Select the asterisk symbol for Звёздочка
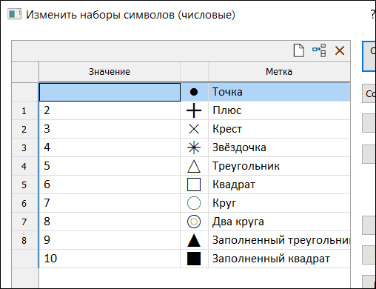 (194, 147)
